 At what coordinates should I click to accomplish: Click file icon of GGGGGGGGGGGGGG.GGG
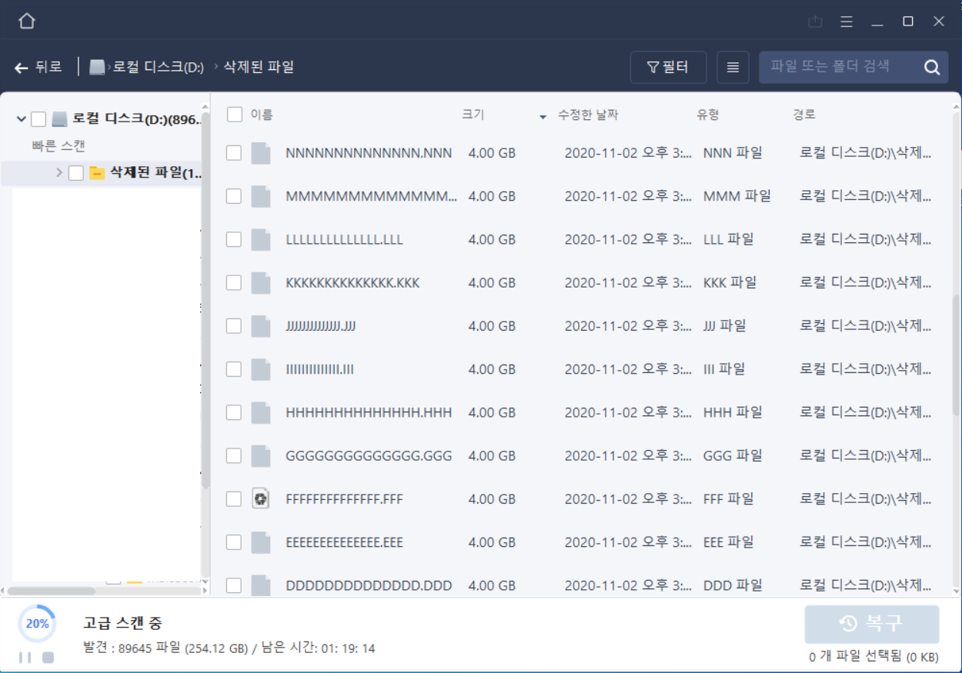pos(261,456)
